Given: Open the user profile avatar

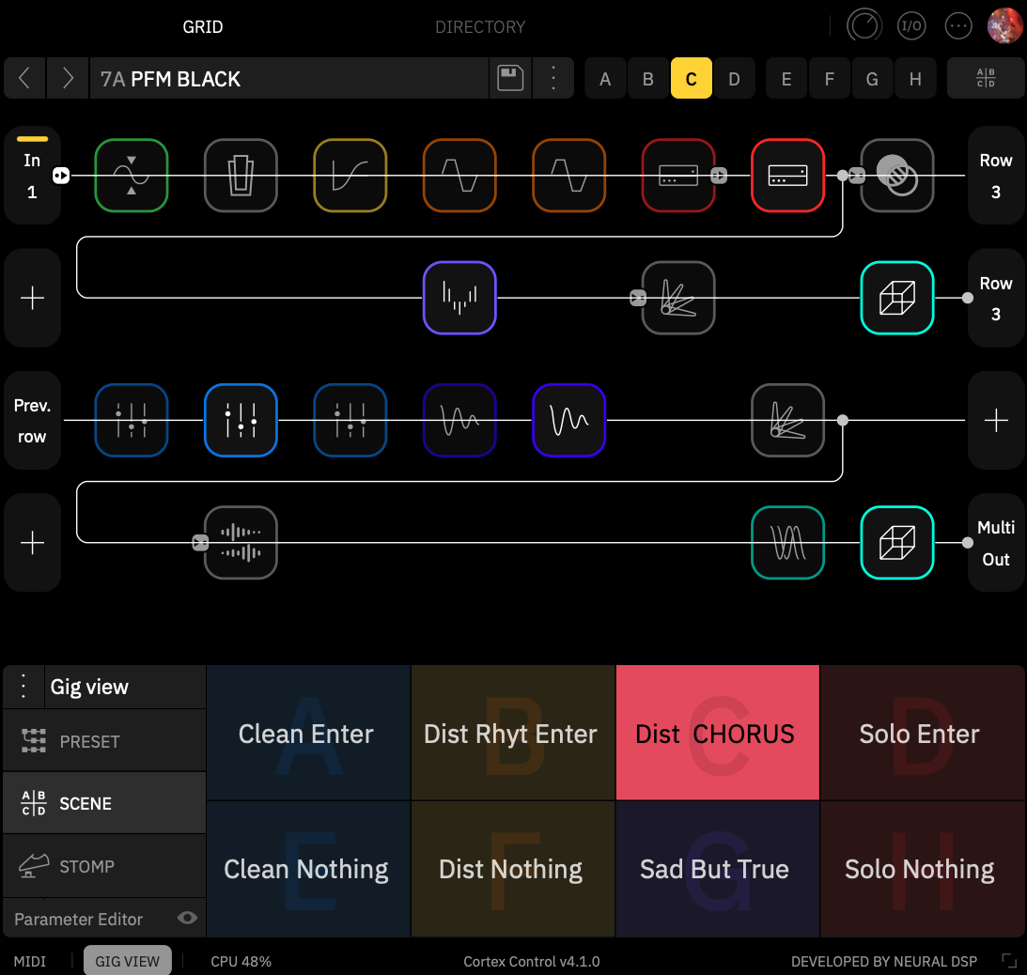Looking at the screenshot, I should 1004,26.
